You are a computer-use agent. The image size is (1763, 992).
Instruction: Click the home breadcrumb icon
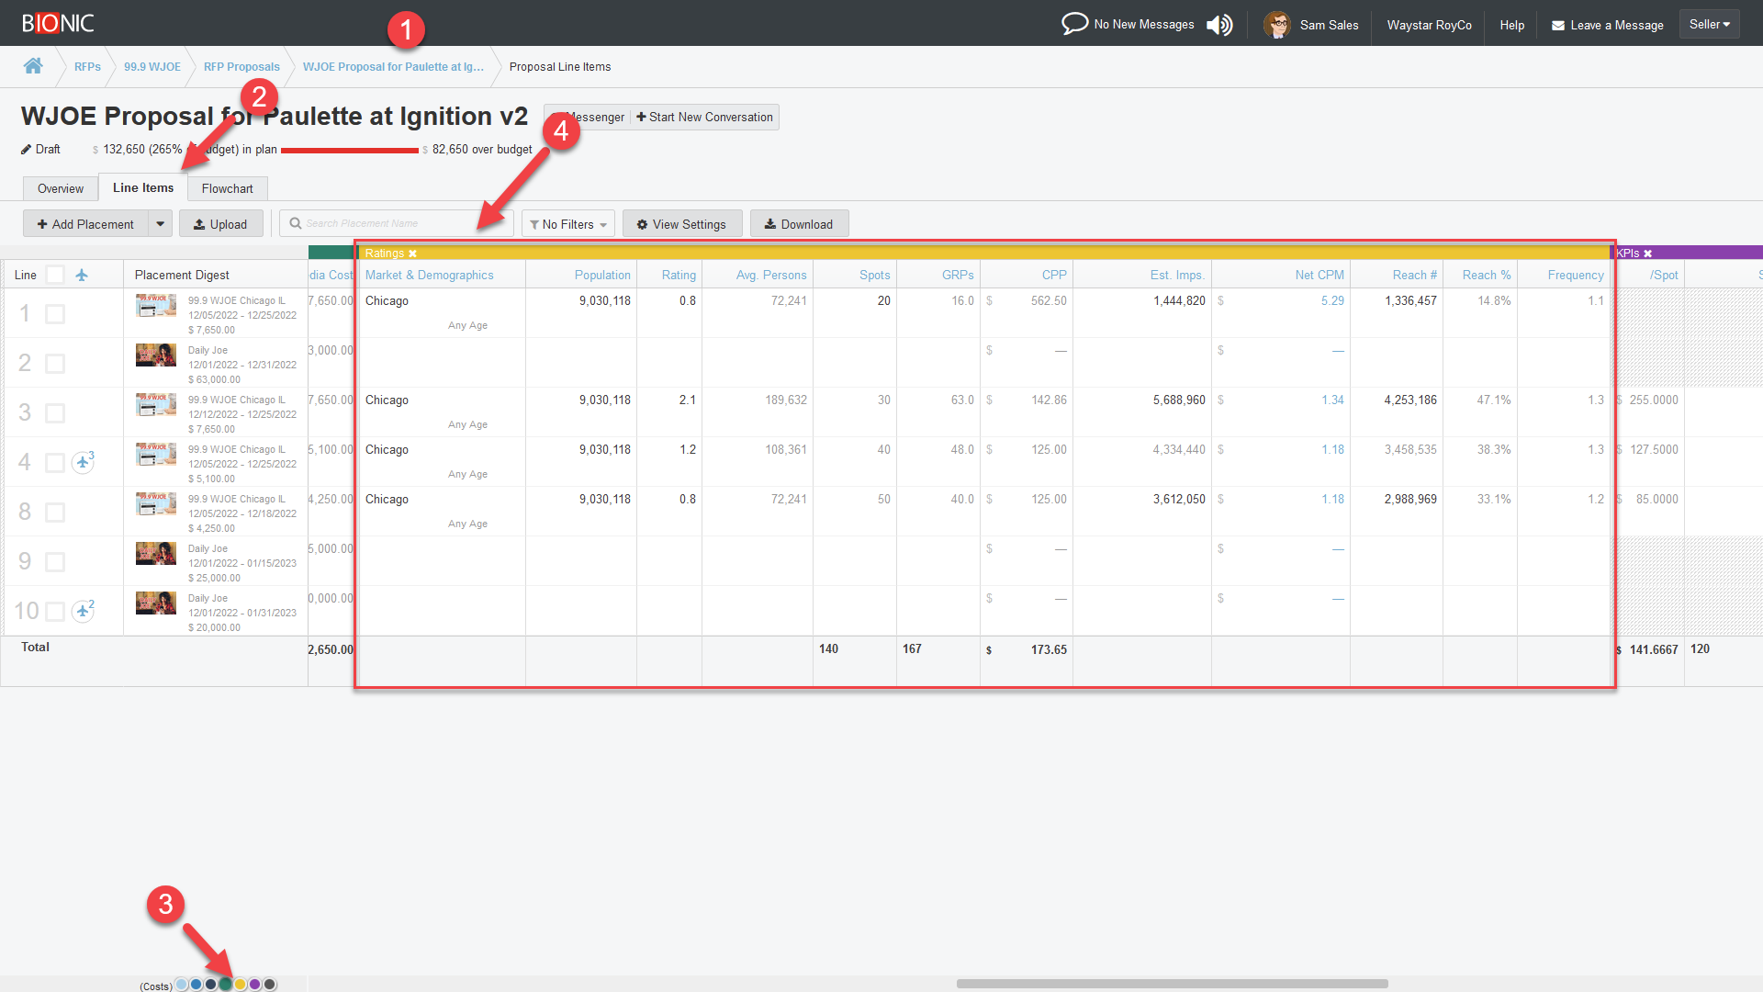[33, 66]
